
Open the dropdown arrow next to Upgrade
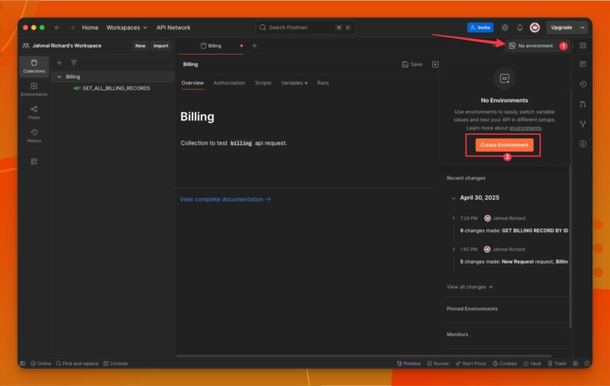[583, 27]
